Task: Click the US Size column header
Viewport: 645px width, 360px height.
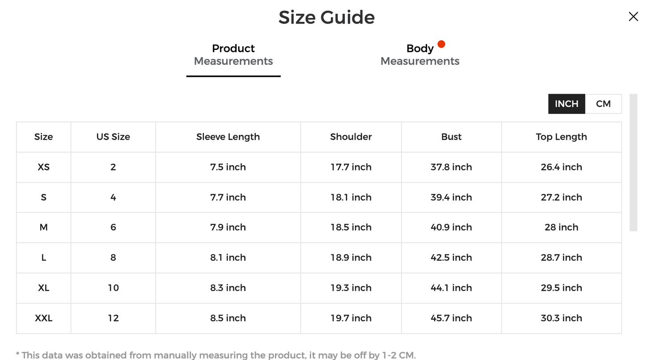Action: pyautogui.click(x=113, y=137)
